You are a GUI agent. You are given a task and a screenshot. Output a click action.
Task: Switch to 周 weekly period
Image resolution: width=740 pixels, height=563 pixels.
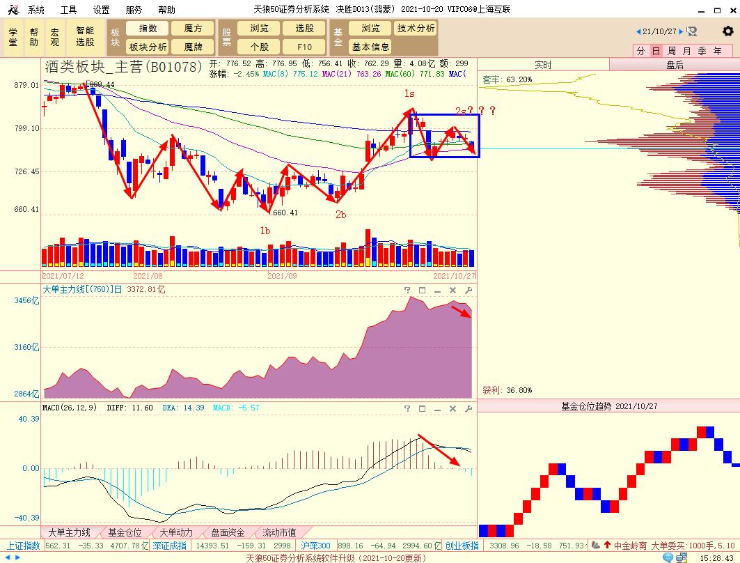click(x=672, y=51)
